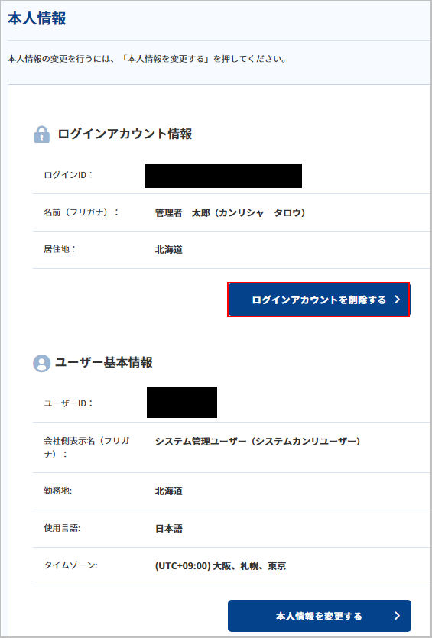Click the user avatar icon beside ユーザー基本情報

click(x=41, y=363)
